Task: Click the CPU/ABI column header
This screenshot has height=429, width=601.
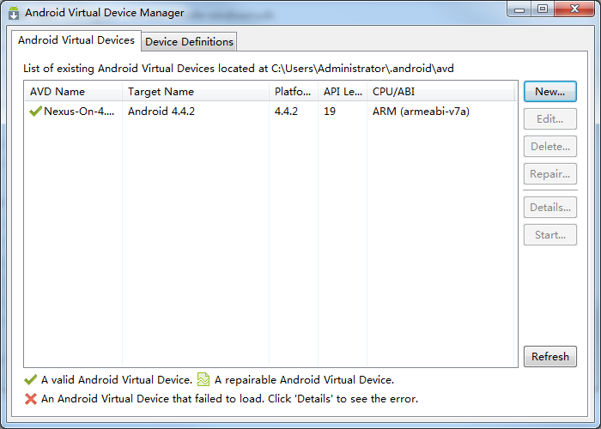Action: (x=440, y=92)
